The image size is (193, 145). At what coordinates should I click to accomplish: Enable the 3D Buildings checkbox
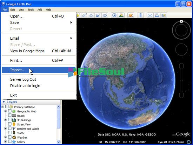pyautogui.click(x=10, y=119)
